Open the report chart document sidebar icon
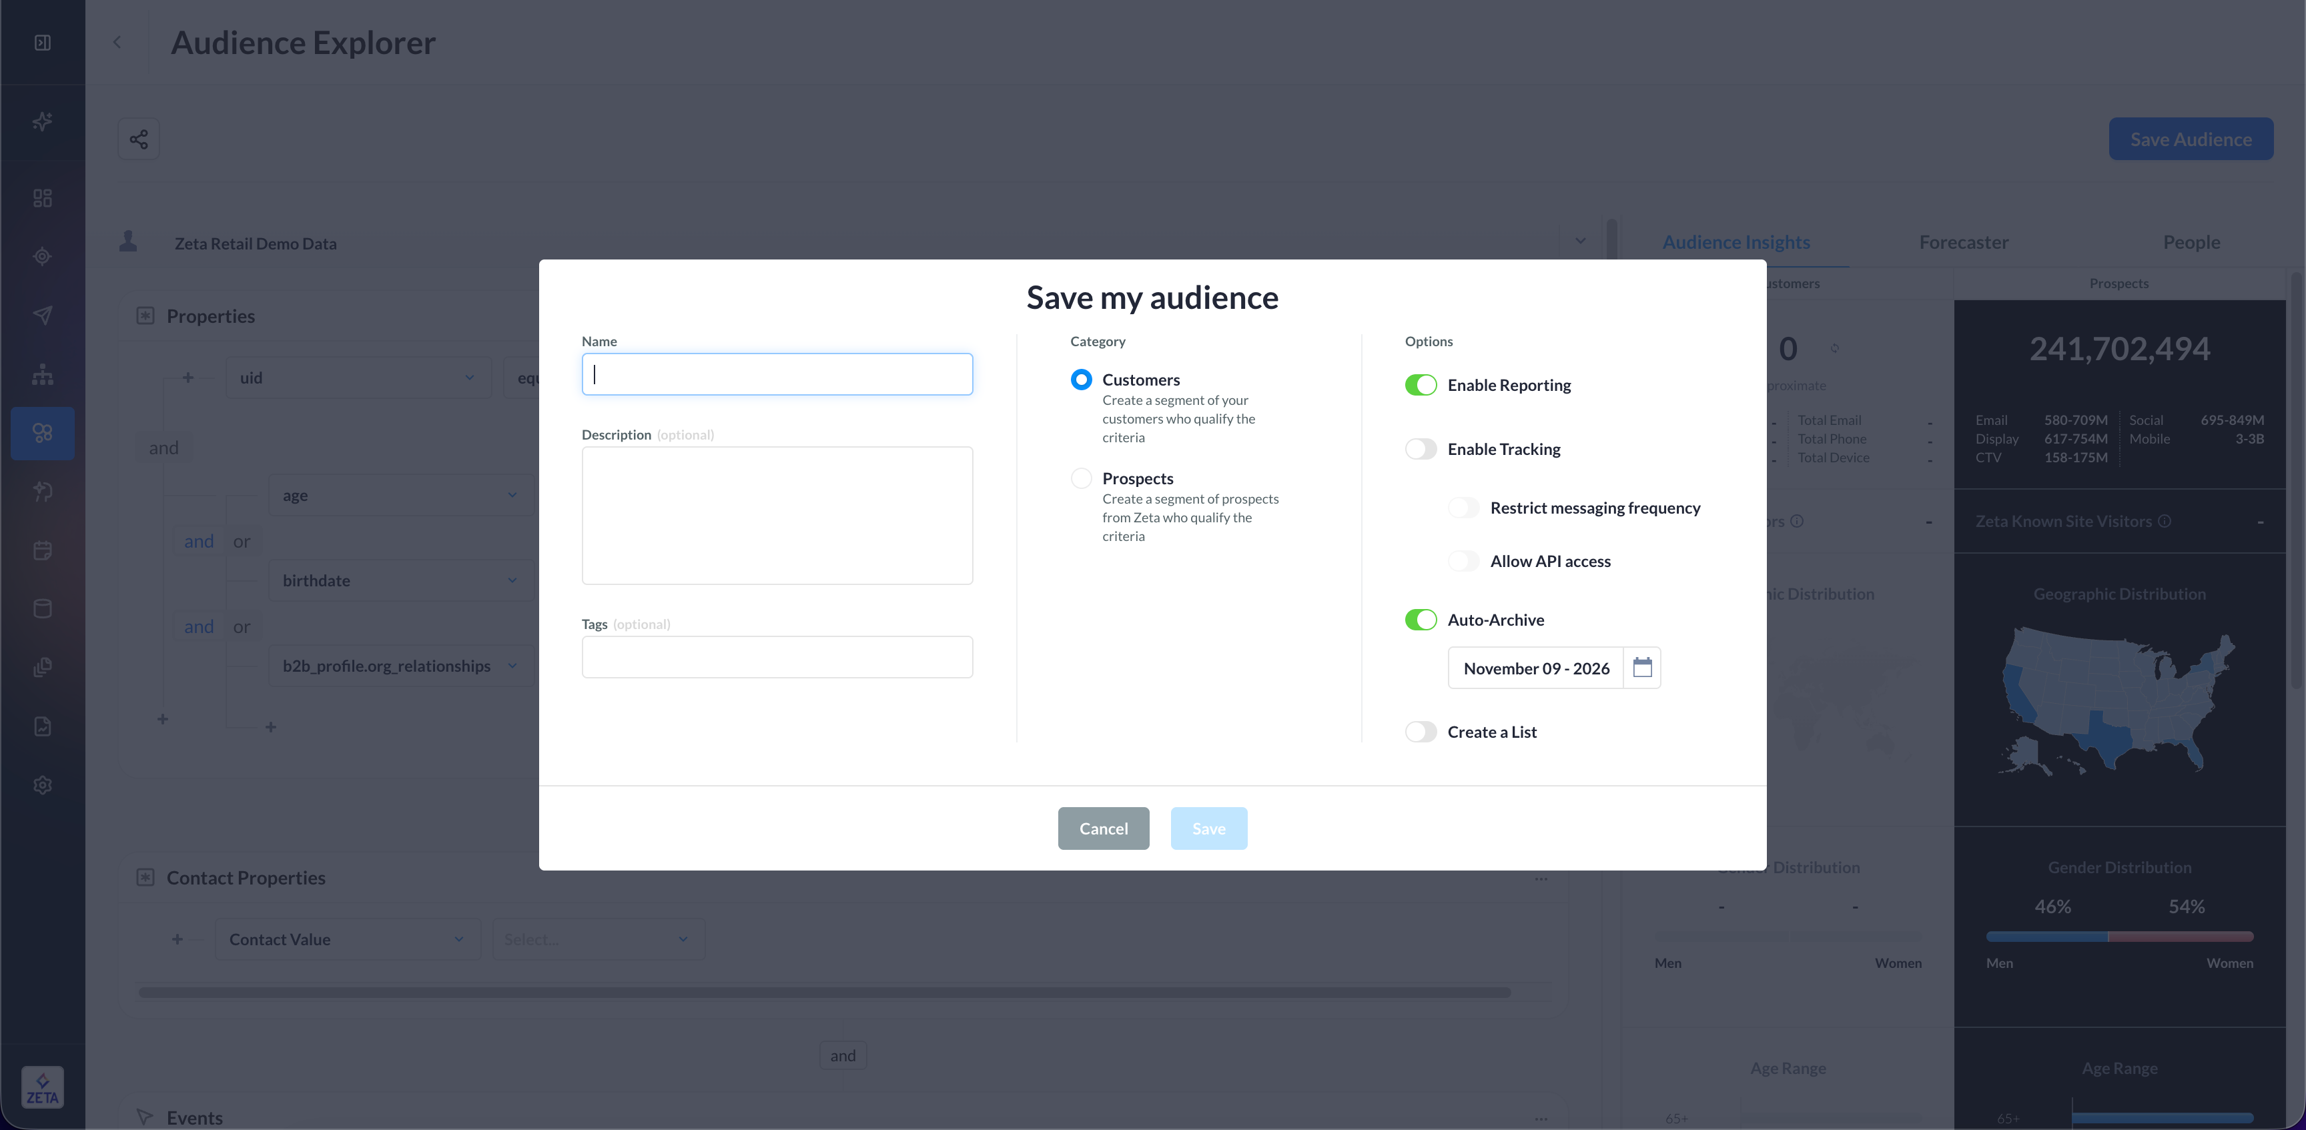This screenshot has width=2306, height=1130. pyautogui.click(x=42, y=726)
